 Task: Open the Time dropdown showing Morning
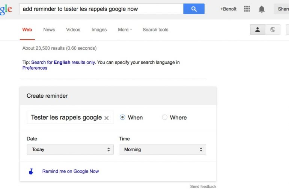click(x=163, y=149)
